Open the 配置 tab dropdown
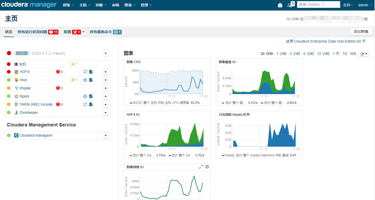Image resolution: width=375 pixels, height=200 pixels. [74, 32]
